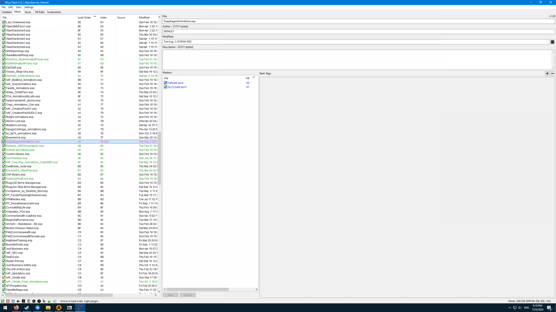
Task: Switch to the Installers tab
Action: (x=7, y=12)
